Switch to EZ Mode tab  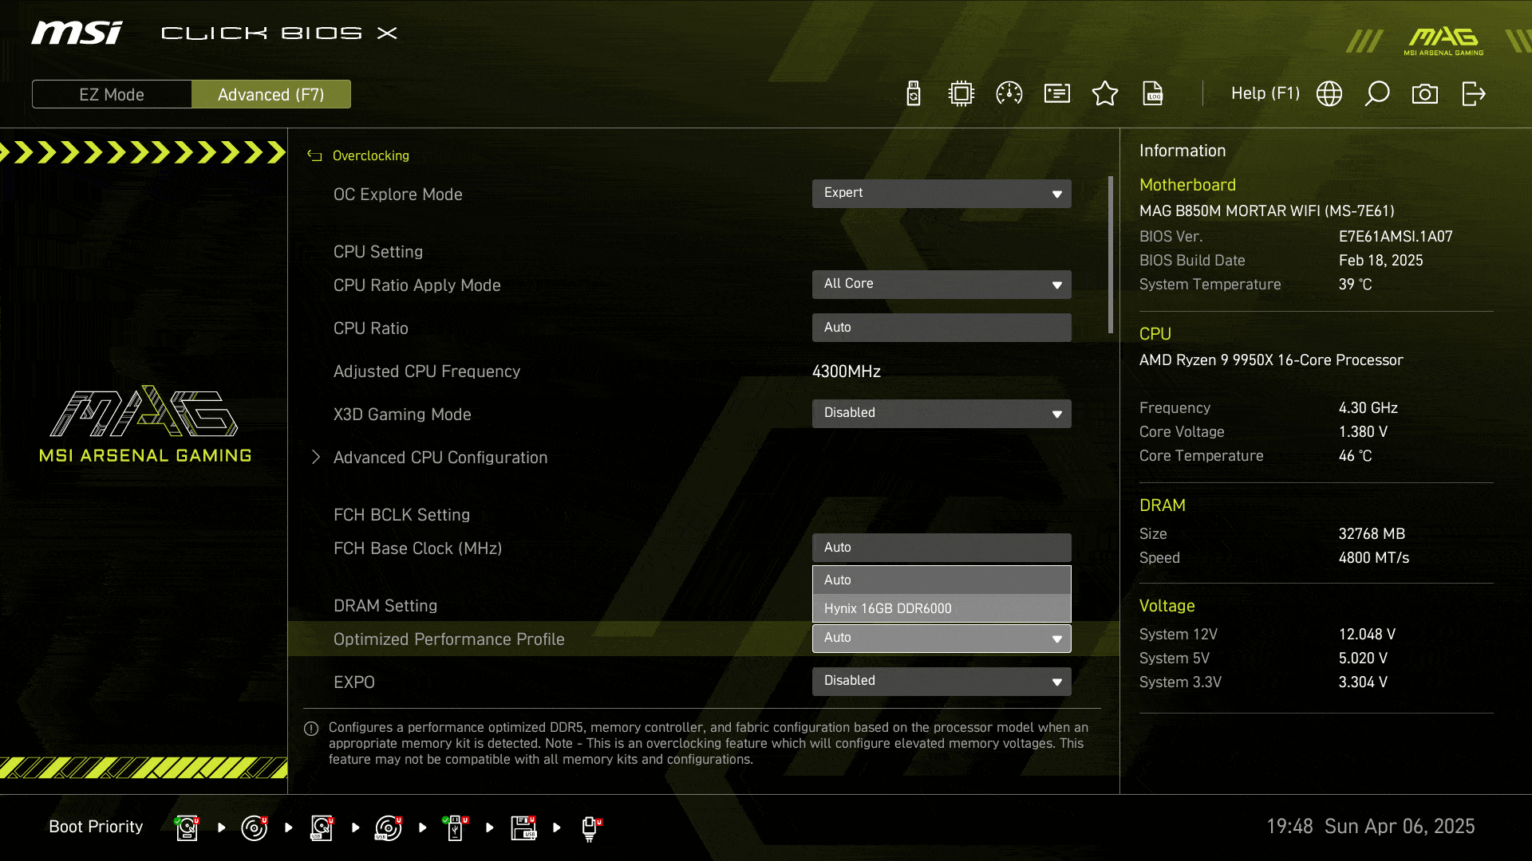[x=112, y=94]
